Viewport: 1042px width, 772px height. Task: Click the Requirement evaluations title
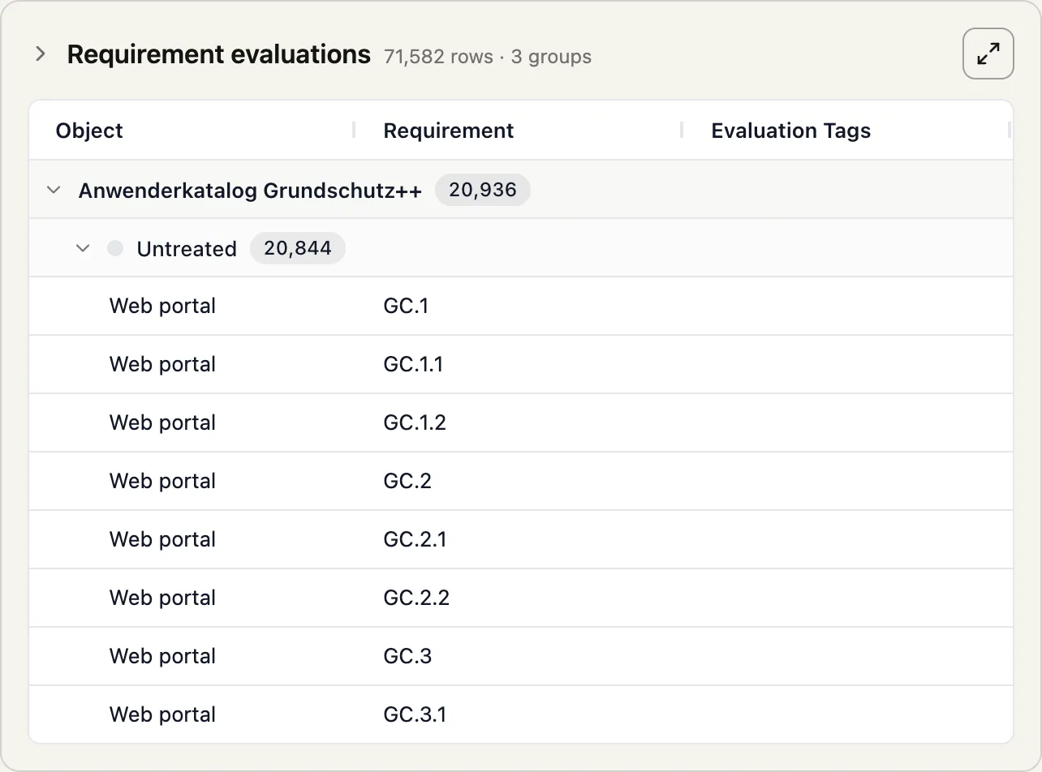[x=219, y=54]
